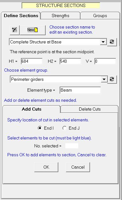The height and width of the screenshot is (200, 122).
Task: Click the Element type field showing Beam
Action: [80, 90]
